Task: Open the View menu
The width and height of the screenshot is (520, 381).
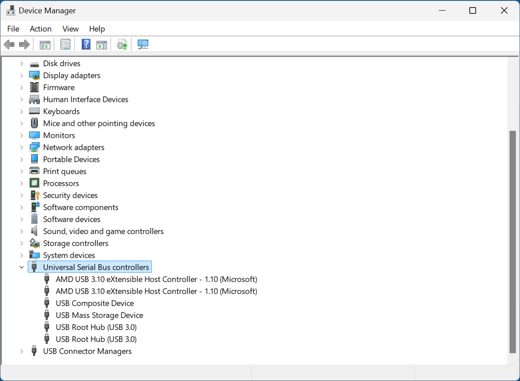Action: point(70,28)
